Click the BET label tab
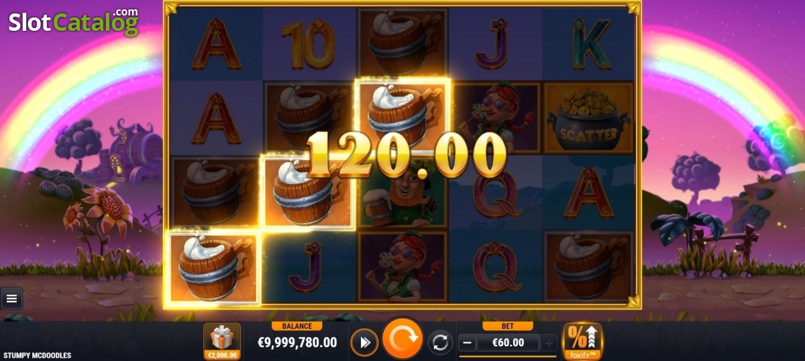 [508, 326]
